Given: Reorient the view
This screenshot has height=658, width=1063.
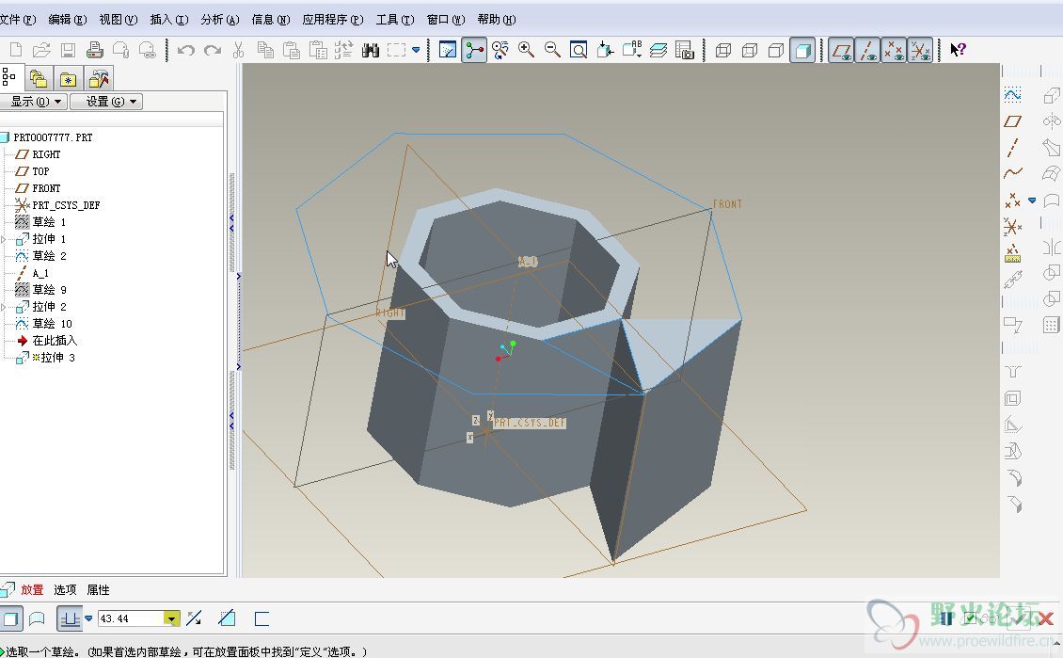Looking at the screenshot, I should click(x=605, y=50).
